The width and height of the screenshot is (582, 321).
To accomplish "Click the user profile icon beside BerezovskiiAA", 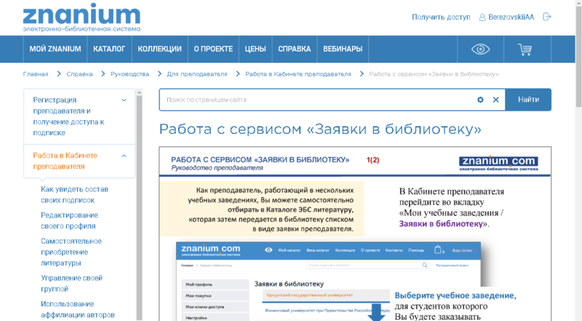I will 482,17.
